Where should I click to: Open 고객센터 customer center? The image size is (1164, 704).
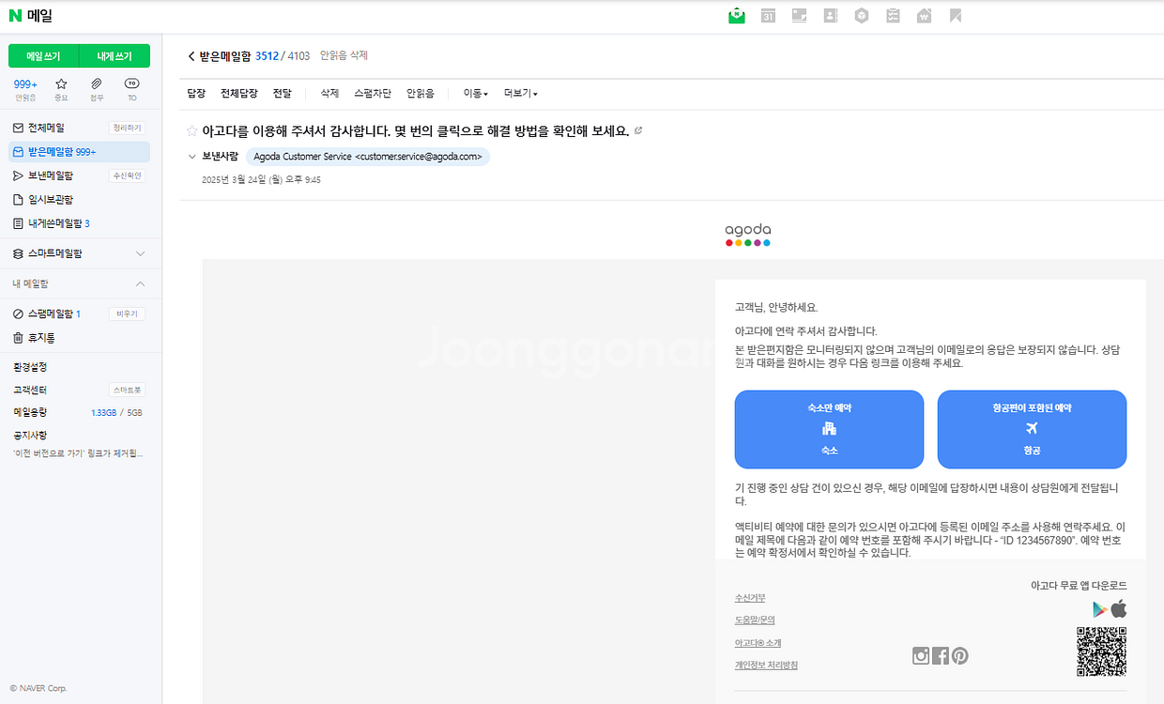tap(30, 390)
